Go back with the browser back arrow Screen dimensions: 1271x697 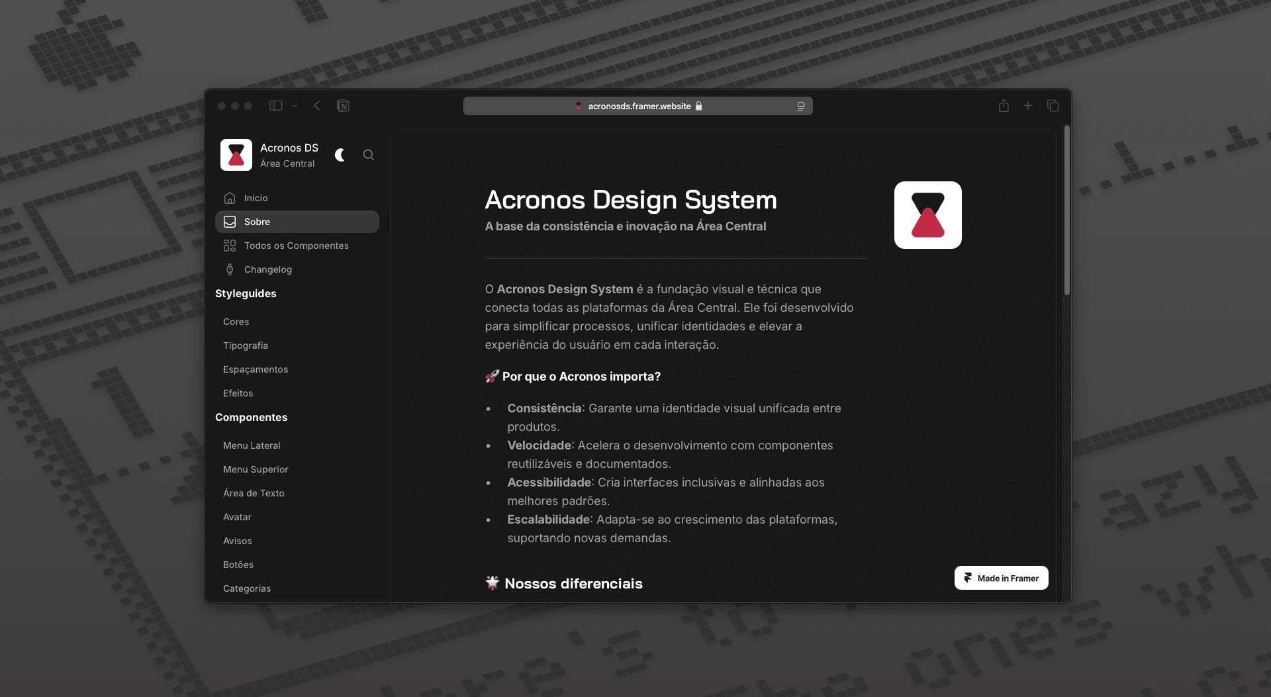pos(317,106)
